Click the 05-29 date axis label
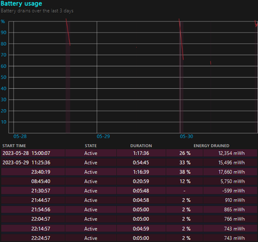Screen dimensions: 258x242 point(103,136)
